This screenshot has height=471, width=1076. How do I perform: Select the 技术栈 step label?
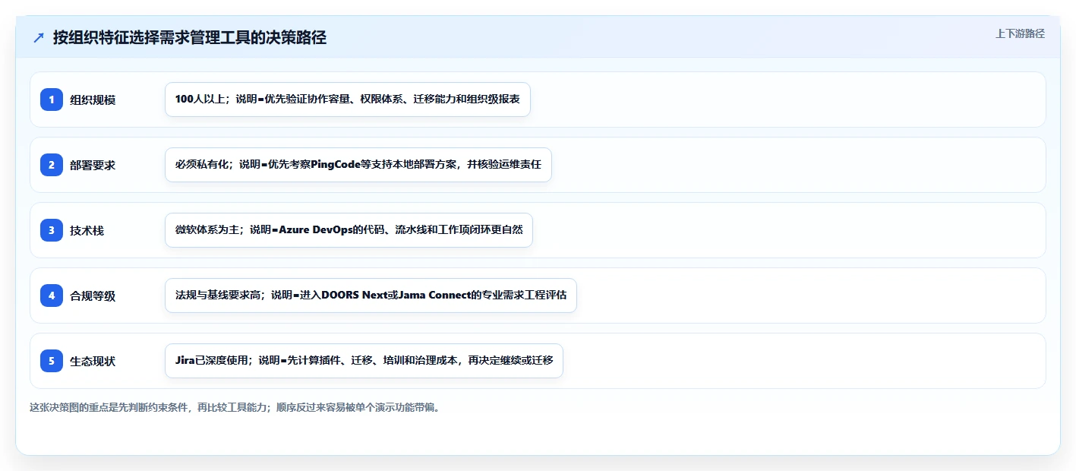[87, 230]
